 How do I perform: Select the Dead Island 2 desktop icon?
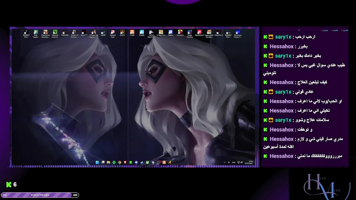tap(200, 33)
